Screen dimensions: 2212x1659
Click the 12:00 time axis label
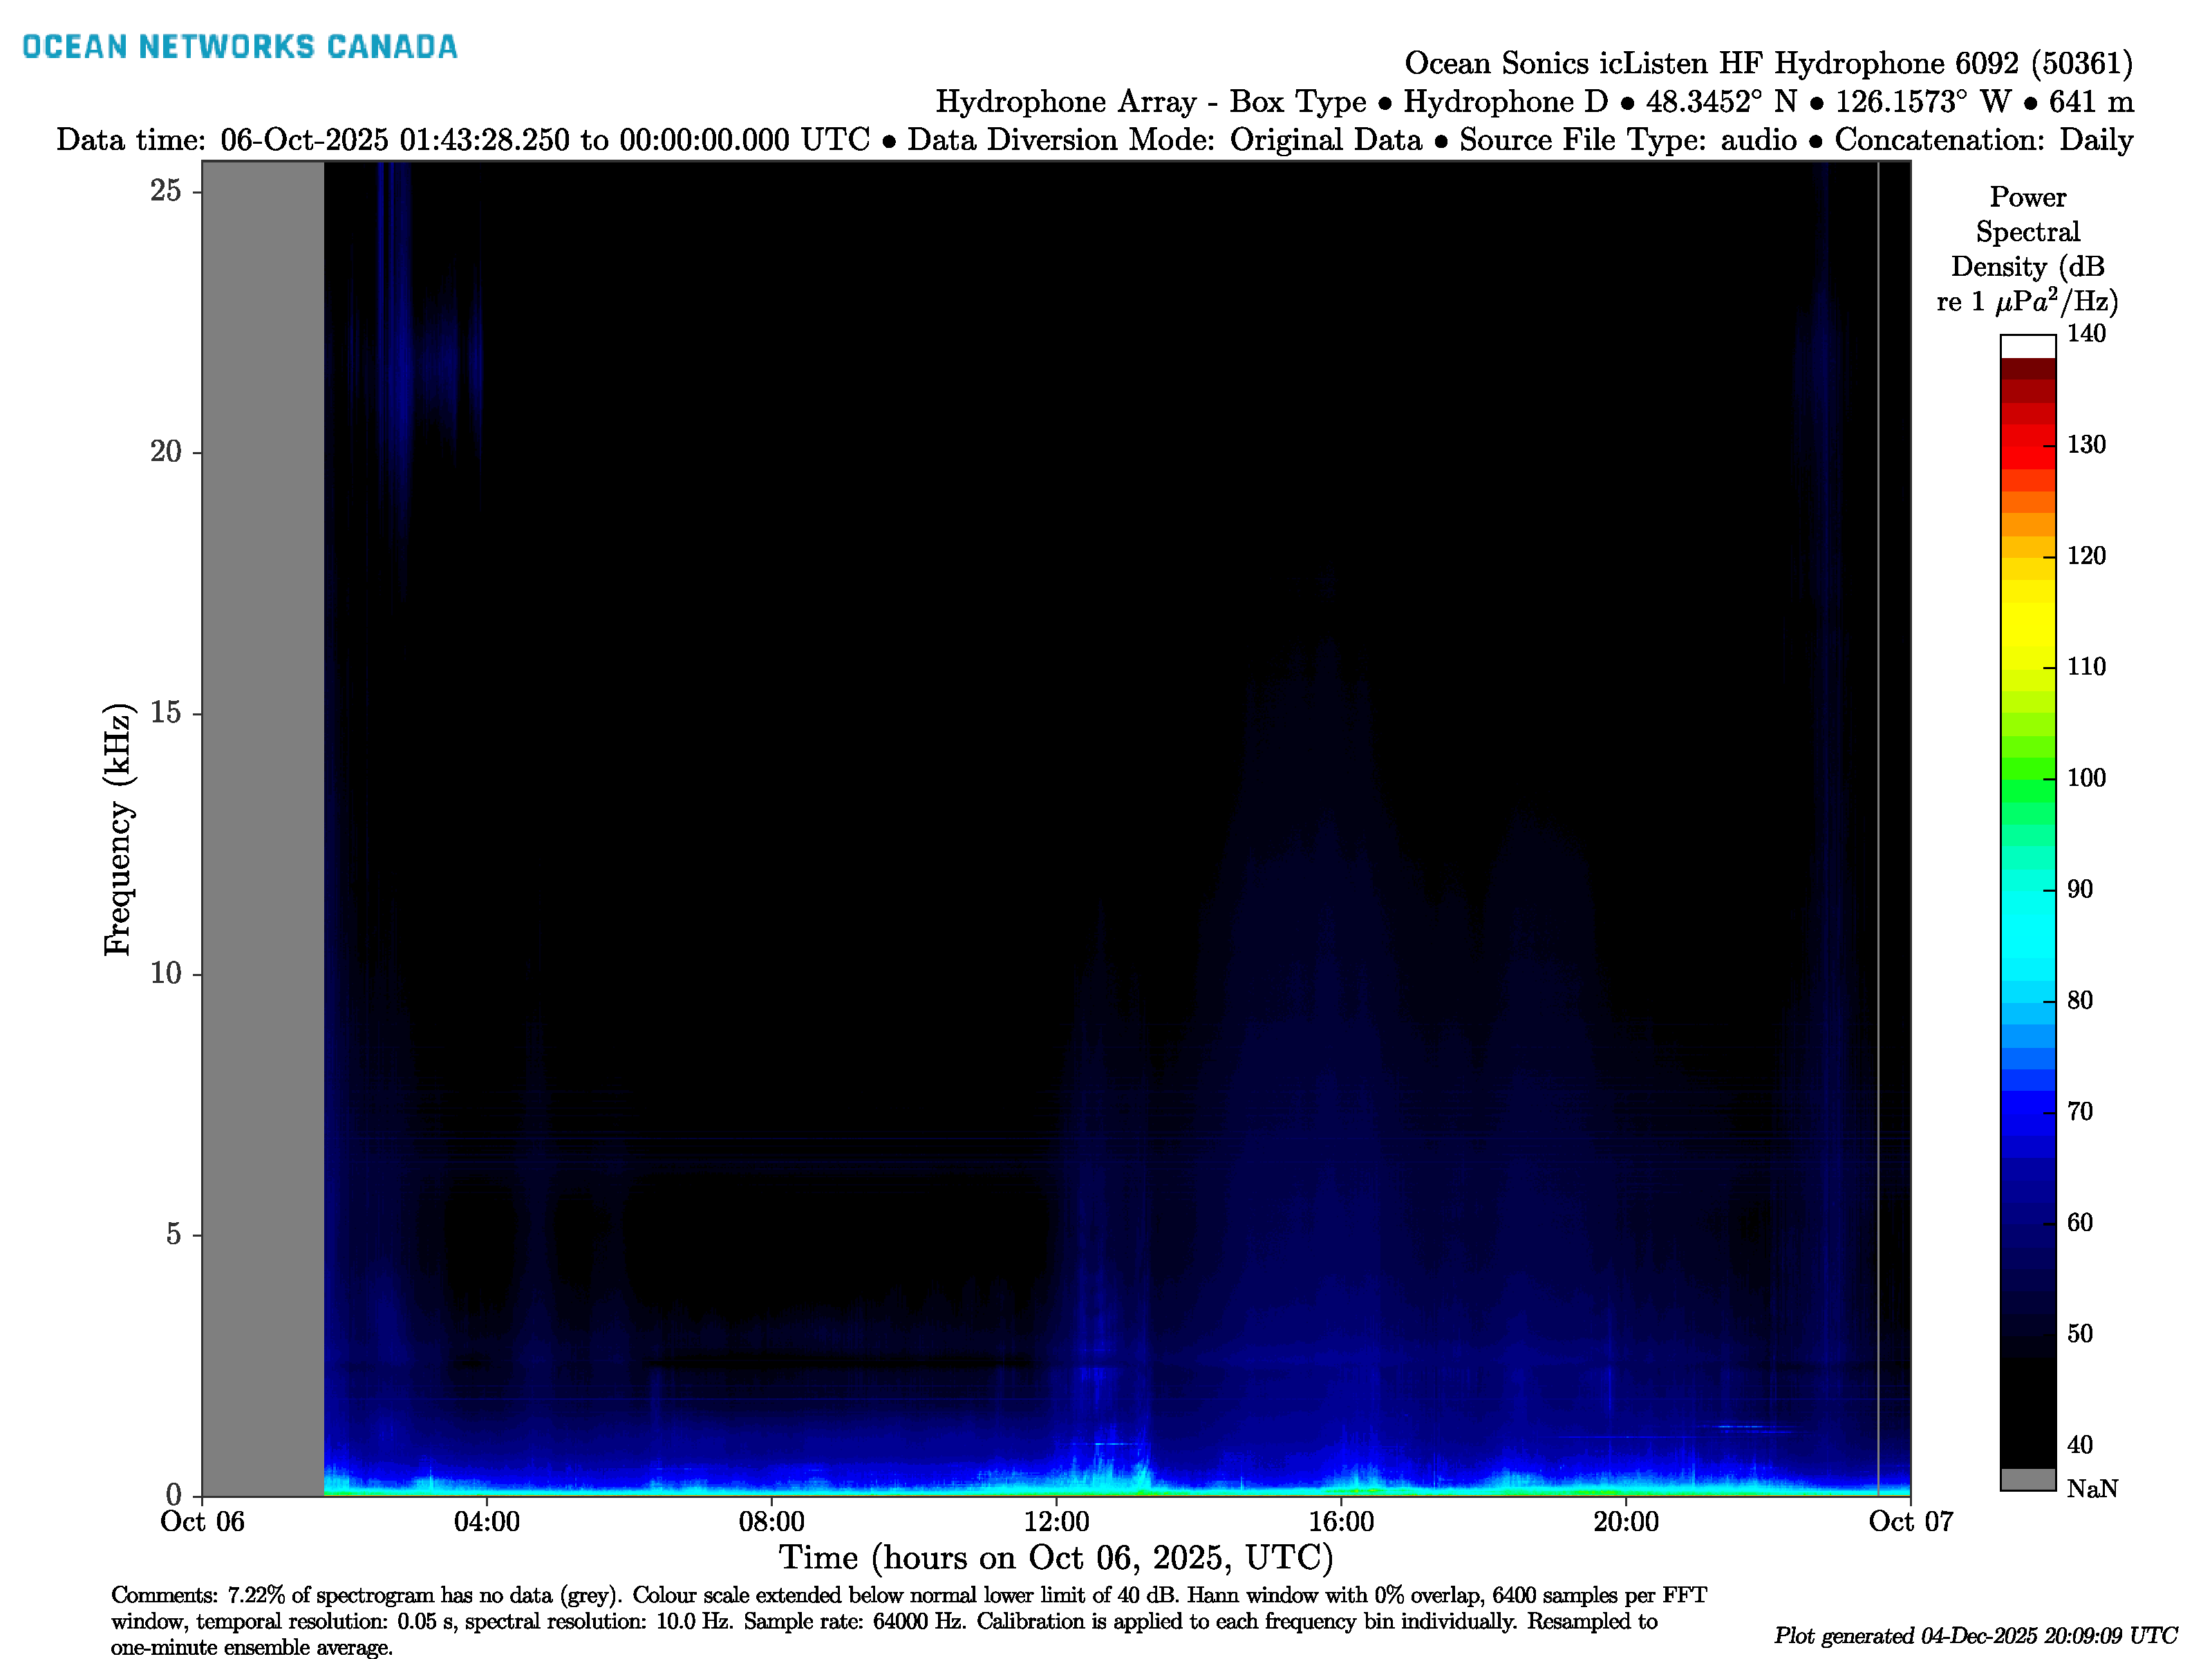[x=1056, y=1522]
